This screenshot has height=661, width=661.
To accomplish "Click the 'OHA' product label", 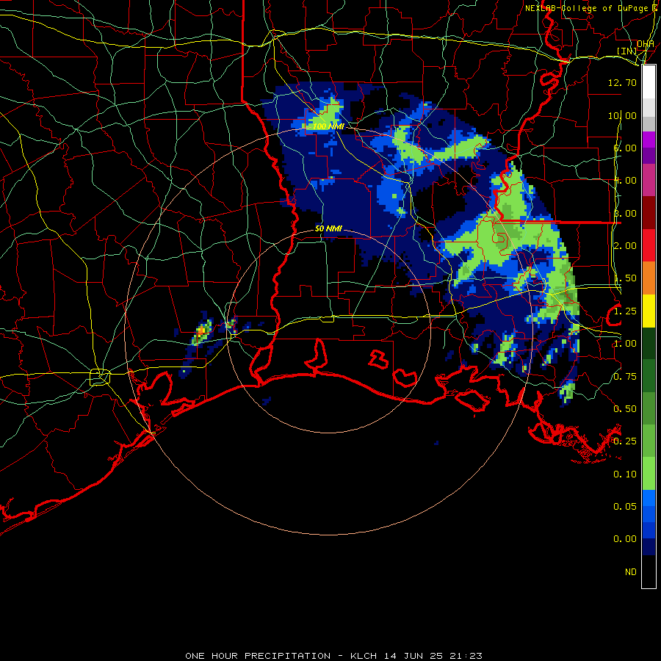I will tap(646, 44).
